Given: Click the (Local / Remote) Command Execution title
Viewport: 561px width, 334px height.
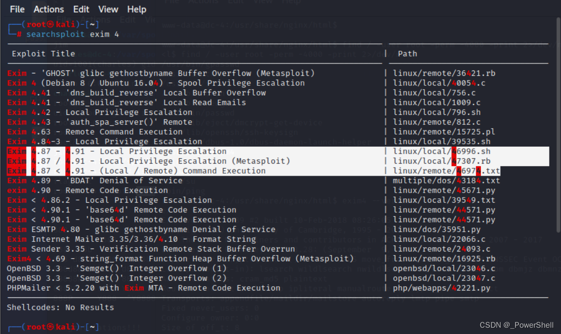Looking at the screenshot, I should point(136,171).
